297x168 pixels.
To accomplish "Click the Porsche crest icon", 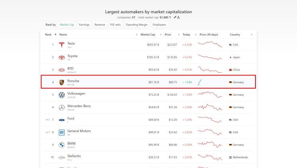I will click(x=61, y=82).
